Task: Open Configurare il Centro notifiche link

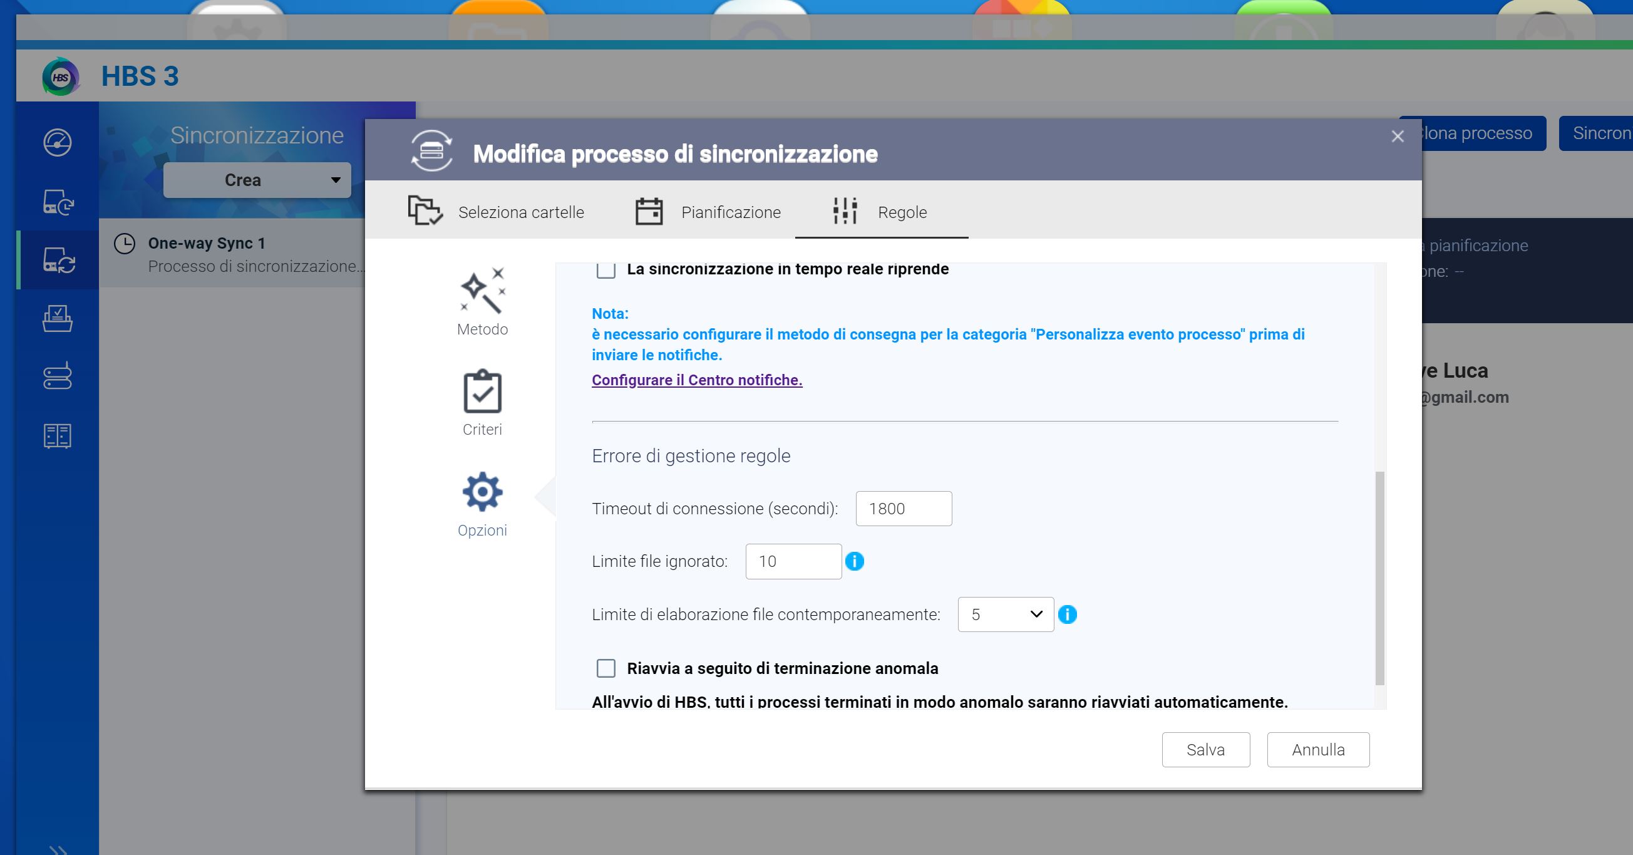Action: (697, 380)
